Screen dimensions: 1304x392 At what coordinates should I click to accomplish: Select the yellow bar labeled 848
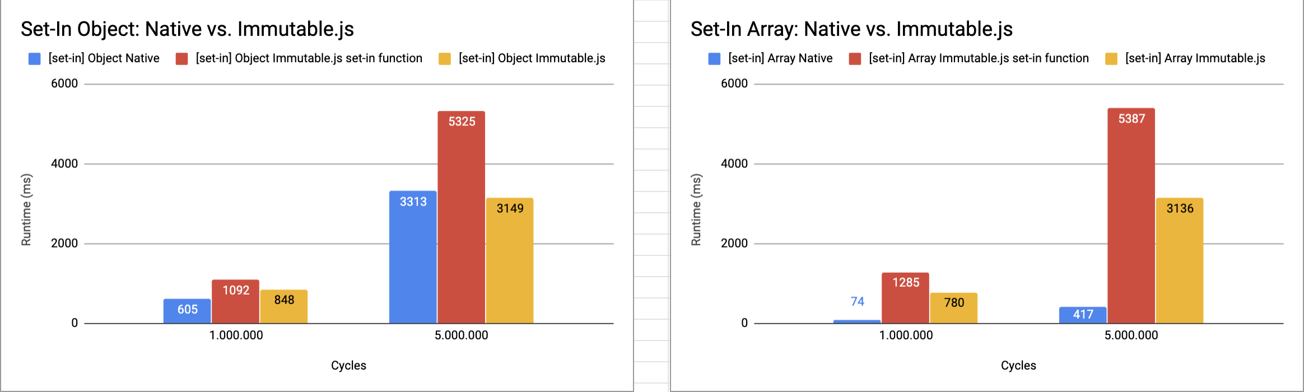pos(283,306)
